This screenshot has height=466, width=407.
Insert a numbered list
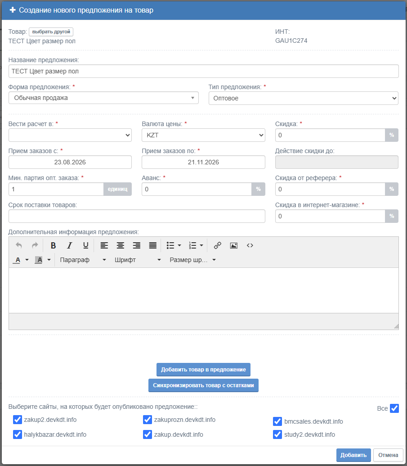(x=192, y=245)
